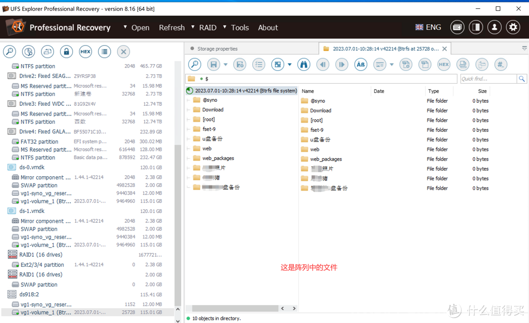Click the open storage image icon in left toolbar
This screenshot has height=323, width=529.
tap(47, 51)
